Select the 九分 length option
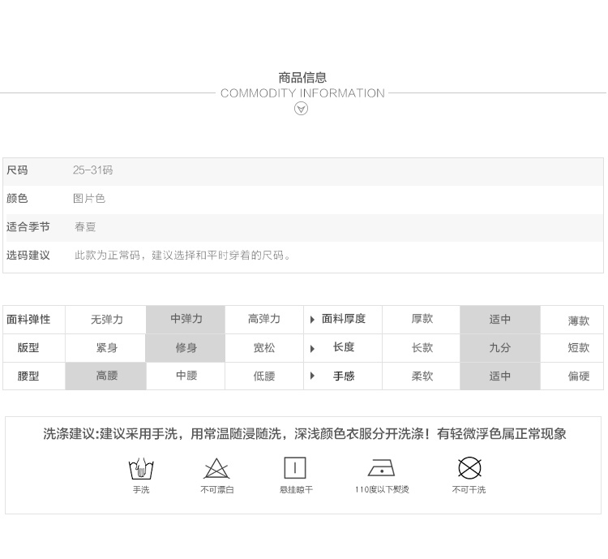Image resolution: width=608 pixels, height=559 pixels. point(499,347)
